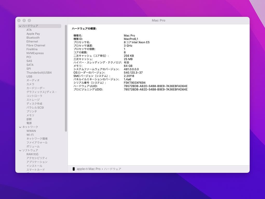Viewport: 265px width, 199px height.
Task: Select Apple Pay in the sidebar
Action: click(x=33, y=34)
